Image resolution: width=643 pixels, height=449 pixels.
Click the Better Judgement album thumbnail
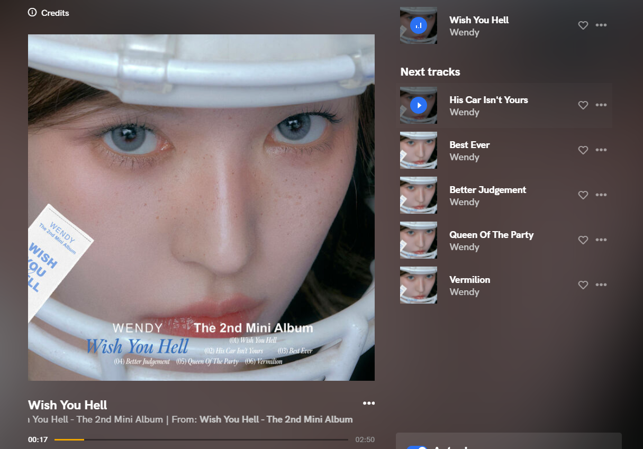click(x=419, y=195)
